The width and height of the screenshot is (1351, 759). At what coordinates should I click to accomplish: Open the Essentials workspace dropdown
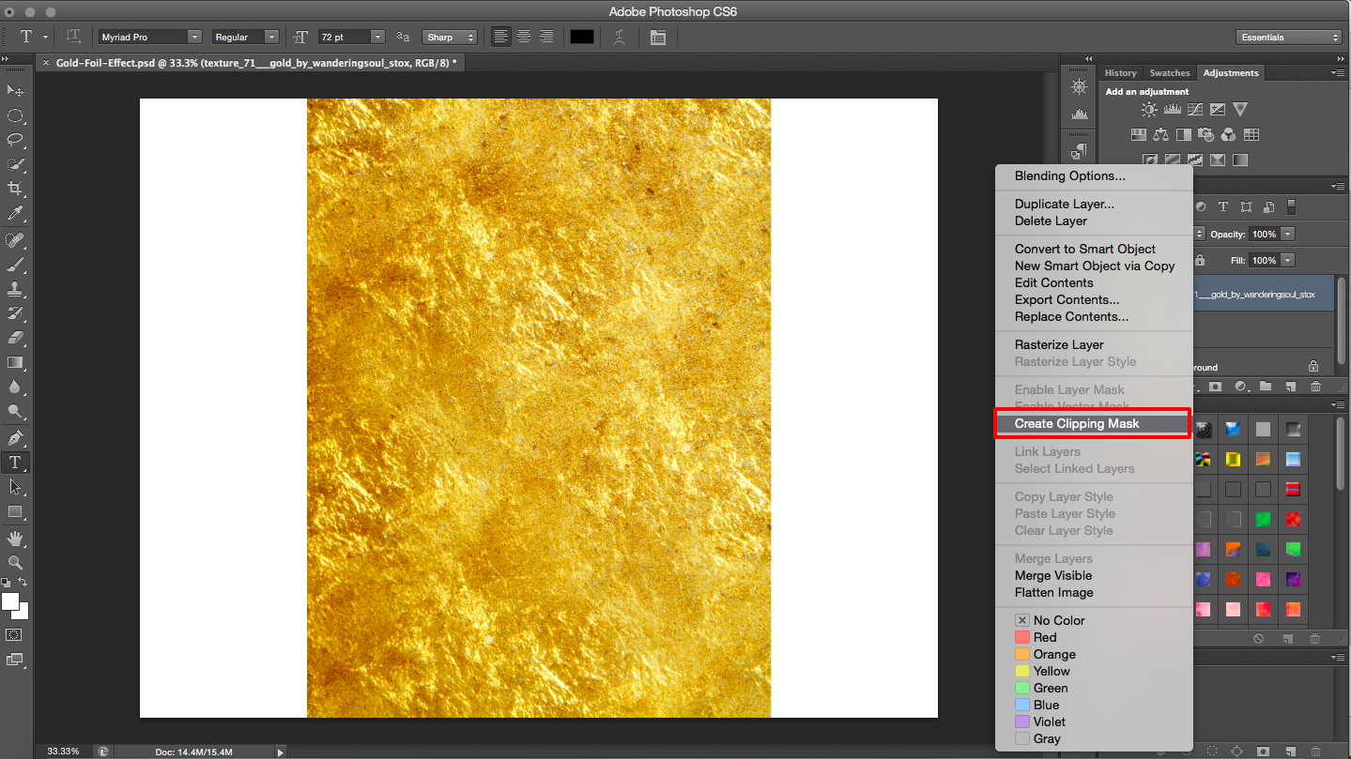tap(1289, 38)
